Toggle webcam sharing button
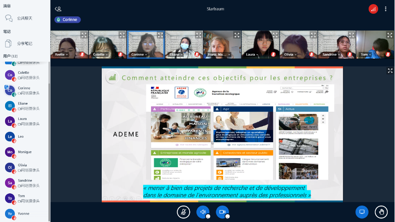The image size is (395, 222). (x=222, y=212)
